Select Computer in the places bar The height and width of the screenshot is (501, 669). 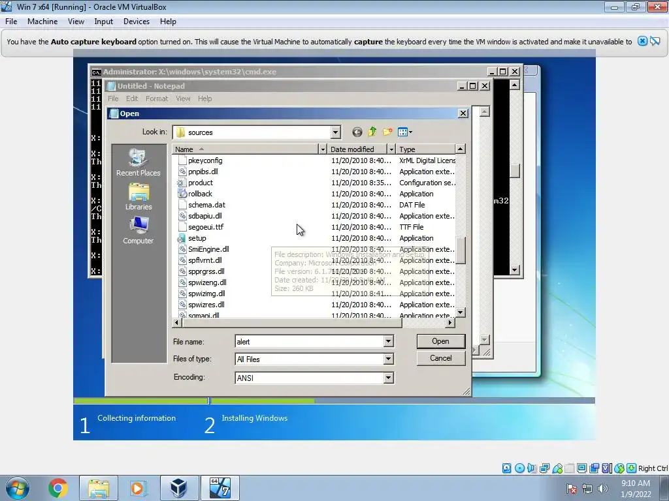(x=139, y=230)
